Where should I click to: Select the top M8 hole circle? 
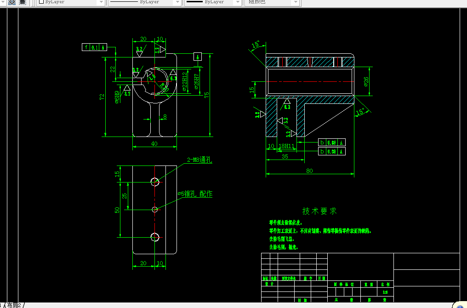coord(155,182)
